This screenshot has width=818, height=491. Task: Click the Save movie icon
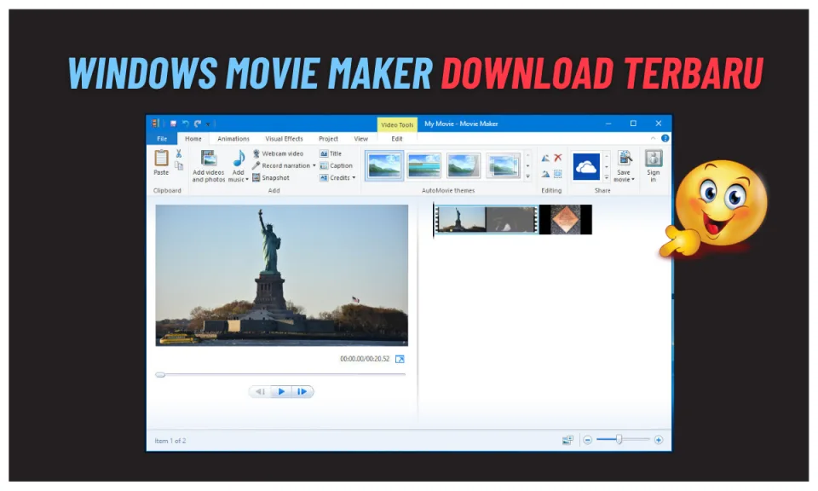click(x=625, y=158)
